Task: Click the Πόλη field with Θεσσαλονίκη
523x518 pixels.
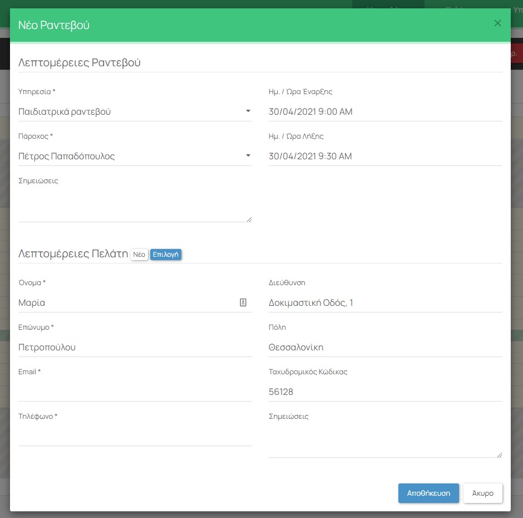Action: (385, 347)
